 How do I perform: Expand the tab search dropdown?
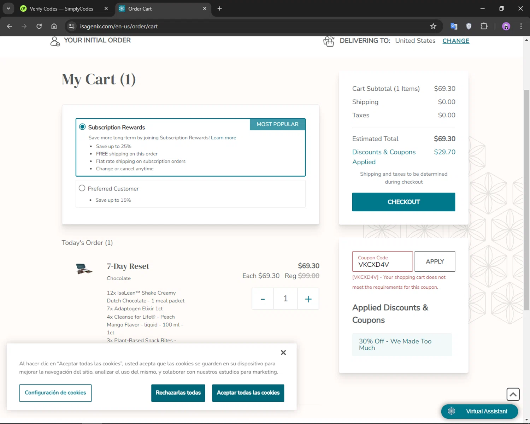8,8
